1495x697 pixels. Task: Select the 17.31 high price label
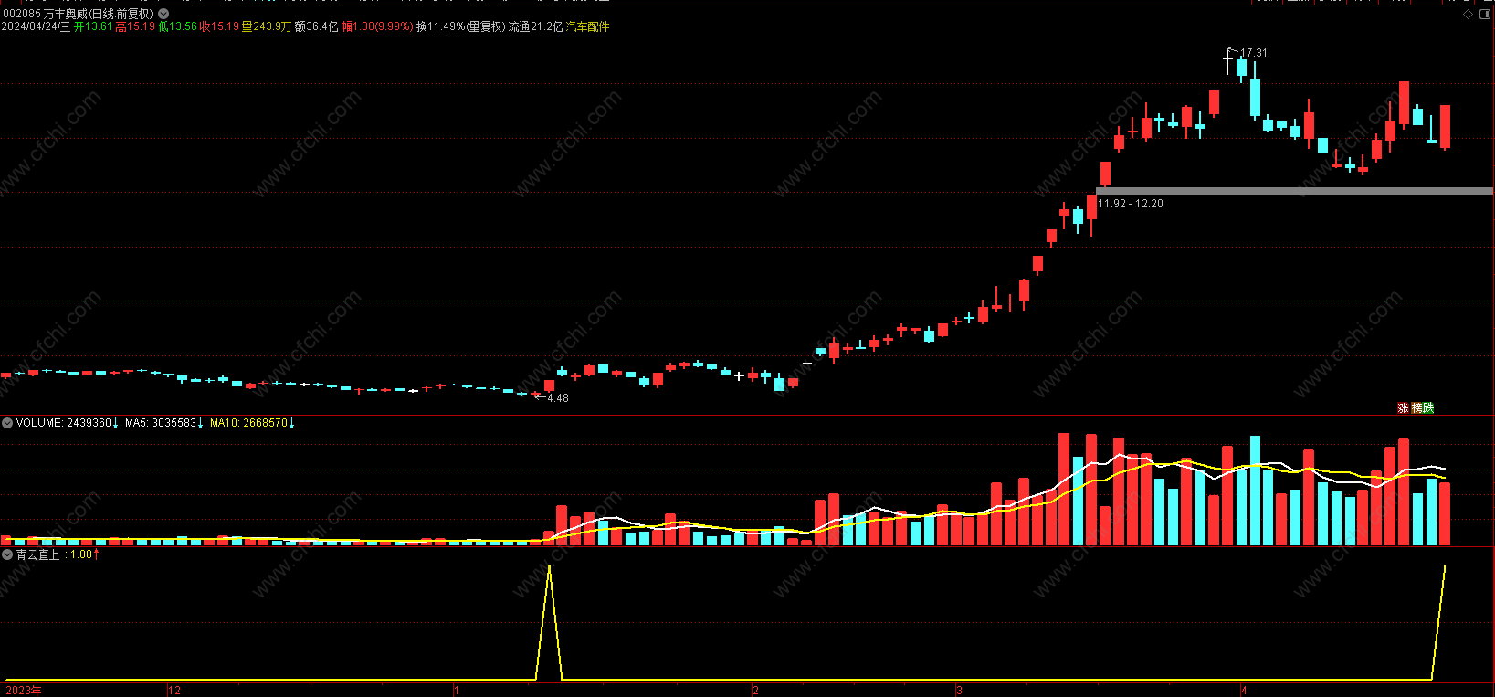[x=1253, y=53]
